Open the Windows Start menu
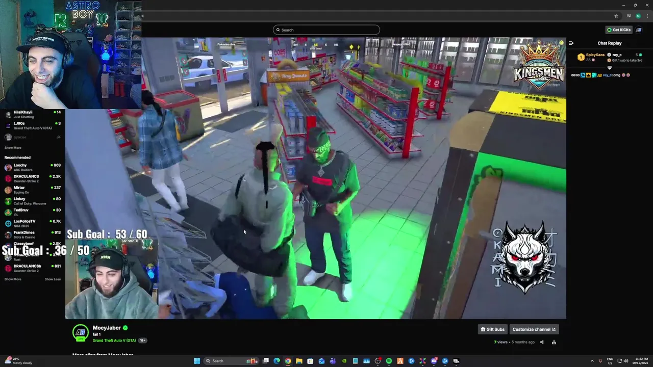653x367 pixels. [x=197, y=361]
